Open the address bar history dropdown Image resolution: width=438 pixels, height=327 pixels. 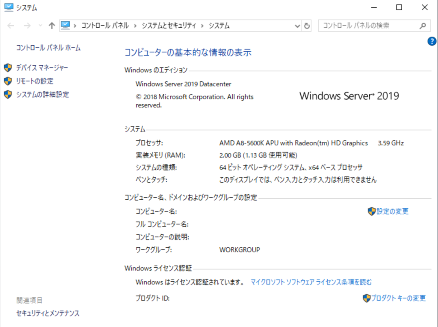297,26
